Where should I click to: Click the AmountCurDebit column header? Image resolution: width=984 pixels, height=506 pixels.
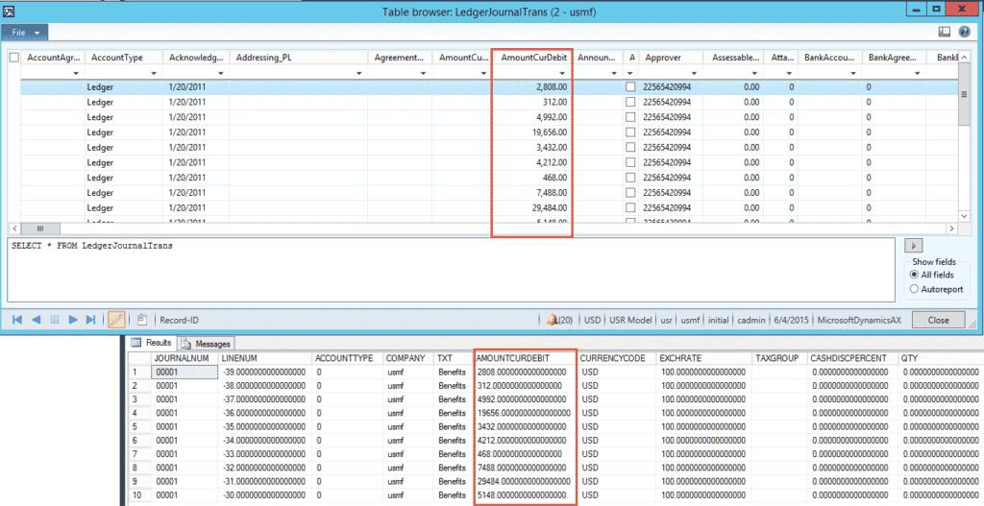pyautogui.click(x=533, y=57)
